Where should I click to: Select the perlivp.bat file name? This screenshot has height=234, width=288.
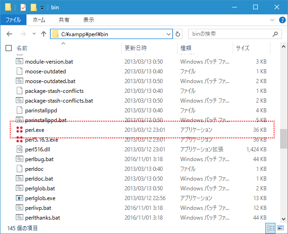pos(38,208)
